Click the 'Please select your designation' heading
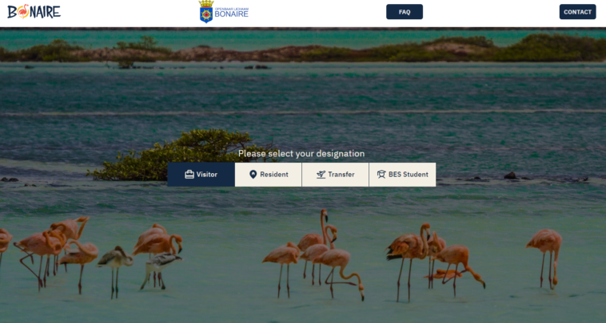The image size is (606, 323). coord(301,153)
